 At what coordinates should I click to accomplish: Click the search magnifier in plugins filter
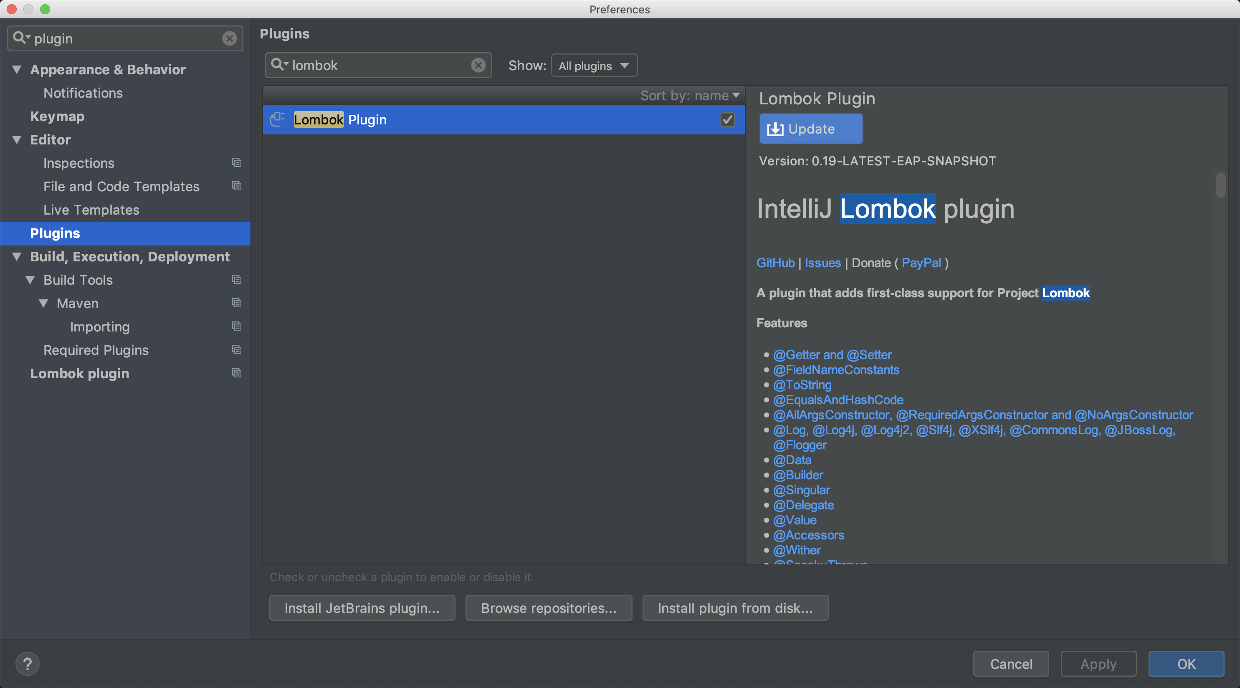278,65
